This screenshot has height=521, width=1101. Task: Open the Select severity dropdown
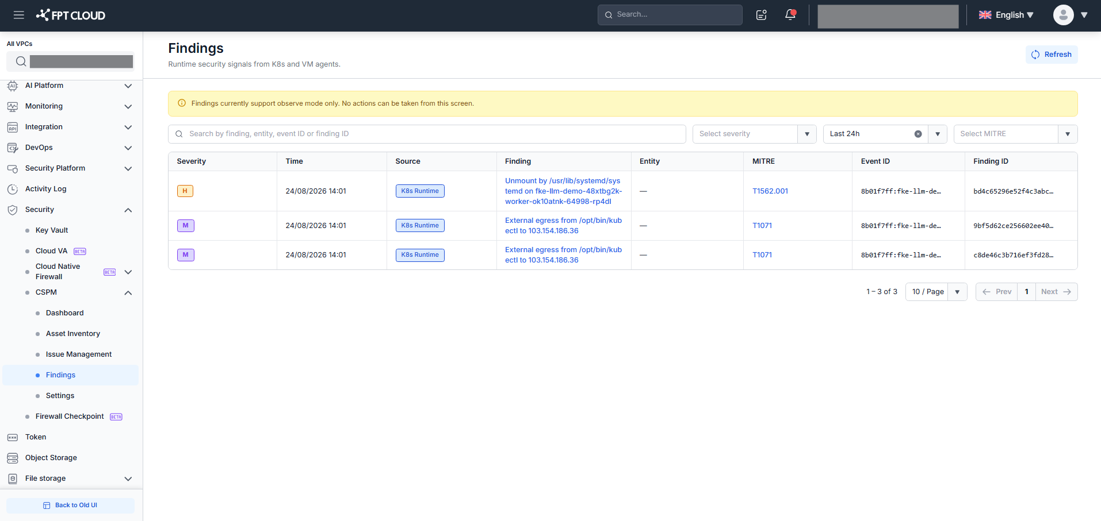(754, 134)
